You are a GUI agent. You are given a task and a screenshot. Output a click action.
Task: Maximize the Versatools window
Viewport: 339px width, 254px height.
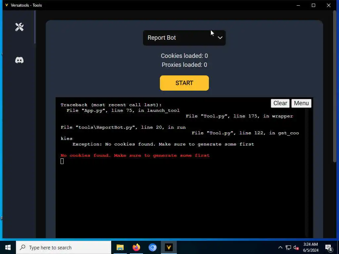pyautogui.click(x=314, y=5)
